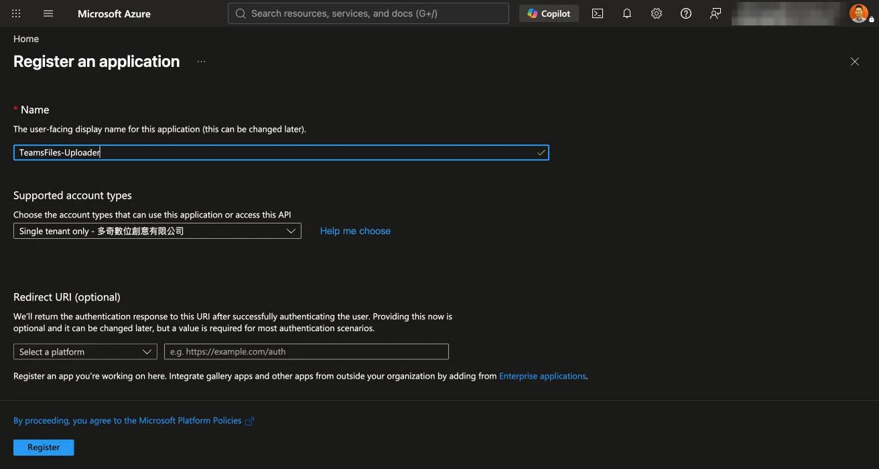Open the notifications bell
The width and height of the screenshot is (879, 469).
point(627,13)
